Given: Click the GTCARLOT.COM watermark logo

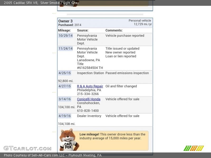Looking at the screenshot, I should (x=27, y=148).
